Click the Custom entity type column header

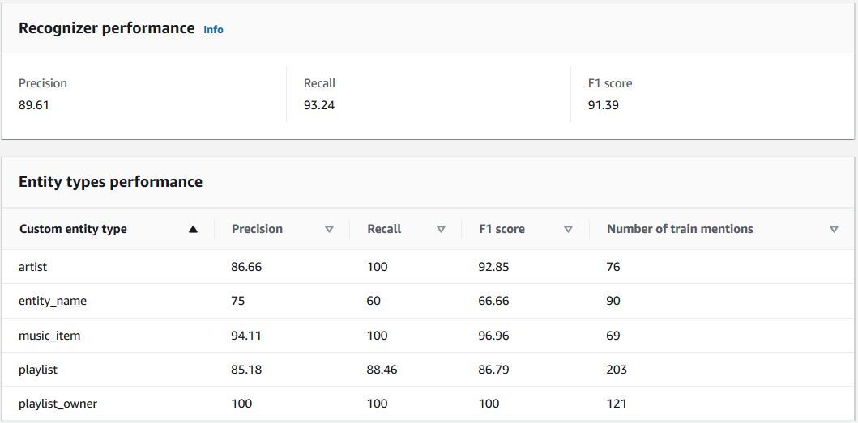pos(73,229)
